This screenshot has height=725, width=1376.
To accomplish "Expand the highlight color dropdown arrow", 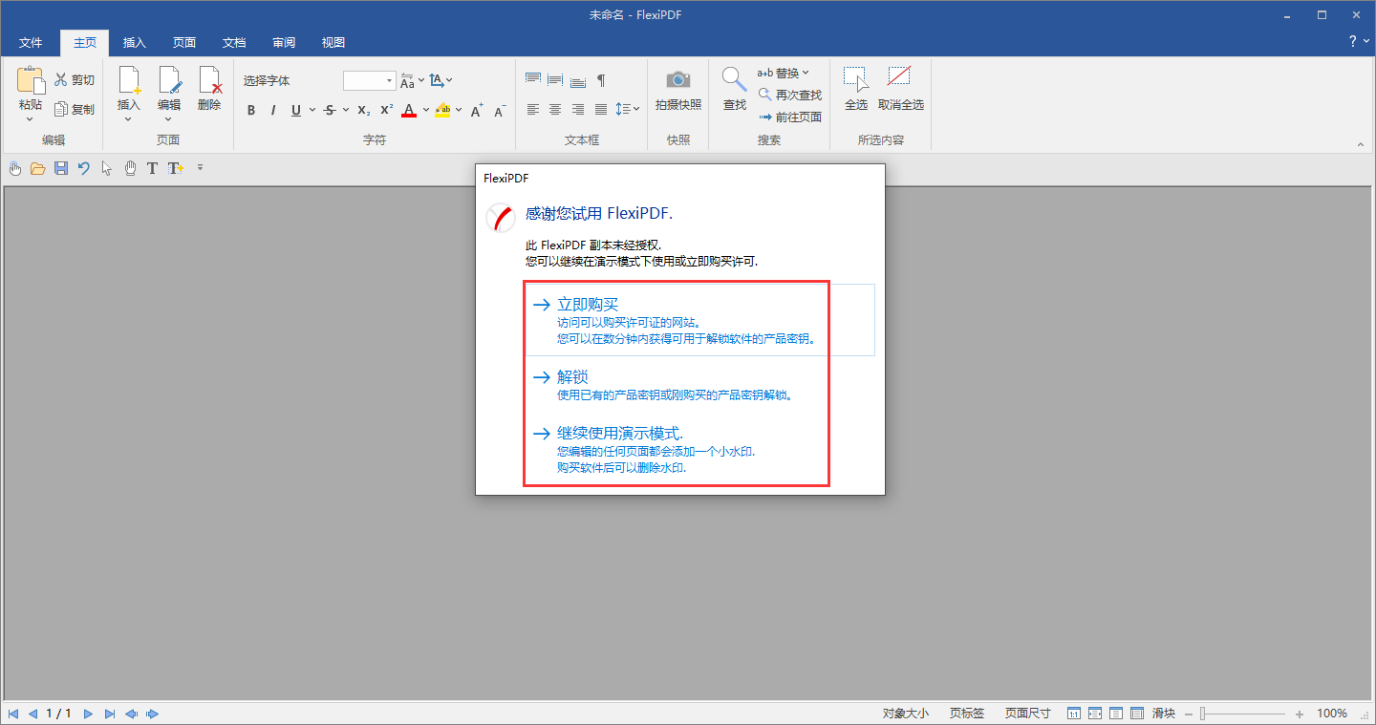I will 459,110.
